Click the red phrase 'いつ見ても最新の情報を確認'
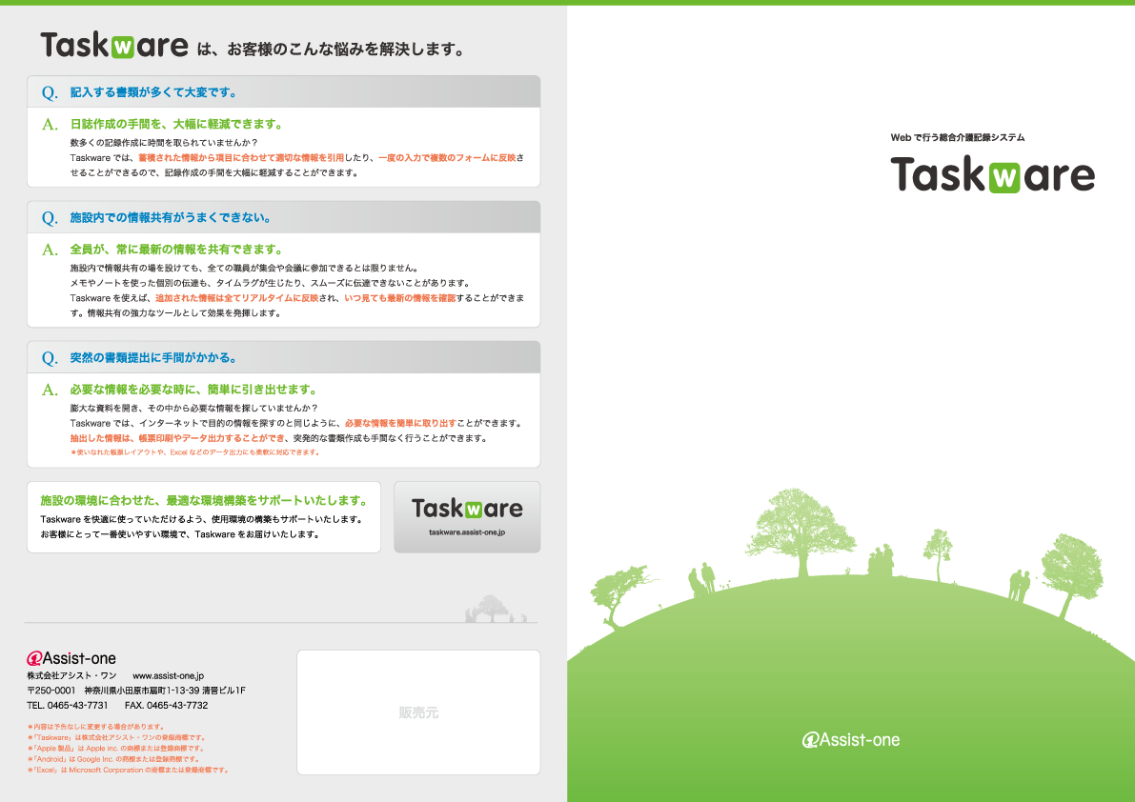The height and width of the screenshot is (802, 1135). click(399, 298)
